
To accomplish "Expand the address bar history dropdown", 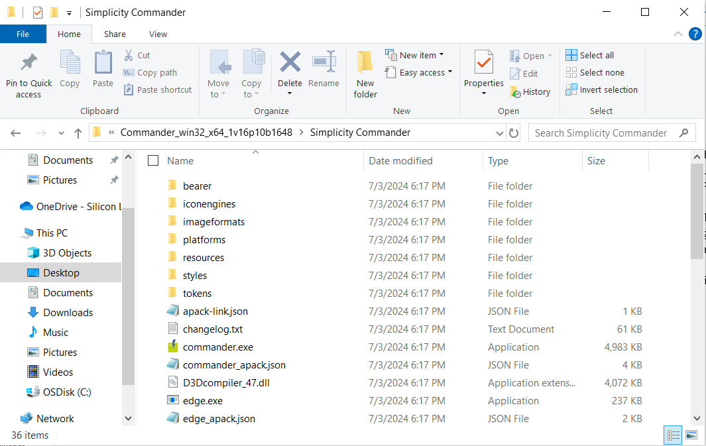I will pos(499,133).
